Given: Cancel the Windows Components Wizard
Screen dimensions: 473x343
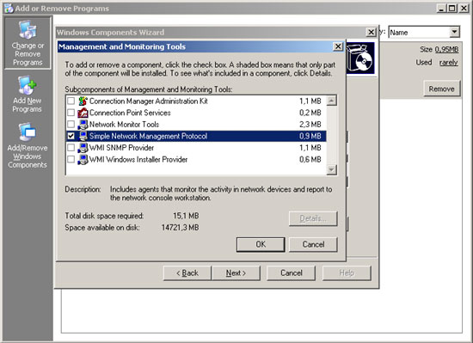Looking at the screenshot, I should (x=291, y=273).
